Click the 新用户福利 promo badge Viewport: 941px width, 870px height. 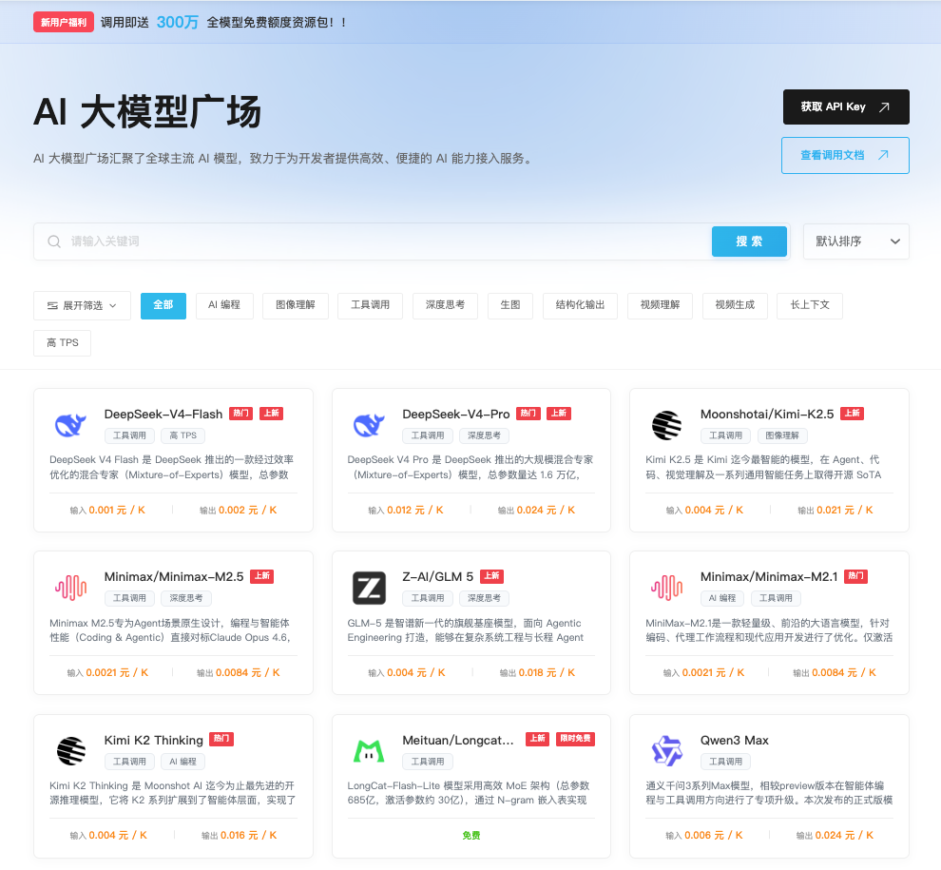(64, 22)
